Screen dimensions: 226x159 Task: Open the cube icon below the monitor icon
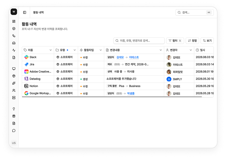coord(14,76)
